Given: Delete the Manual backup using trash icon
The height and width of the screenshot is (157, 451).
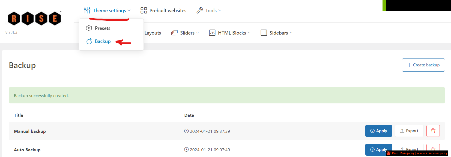Looking at the screenshot, I should (x=433, y=131).
